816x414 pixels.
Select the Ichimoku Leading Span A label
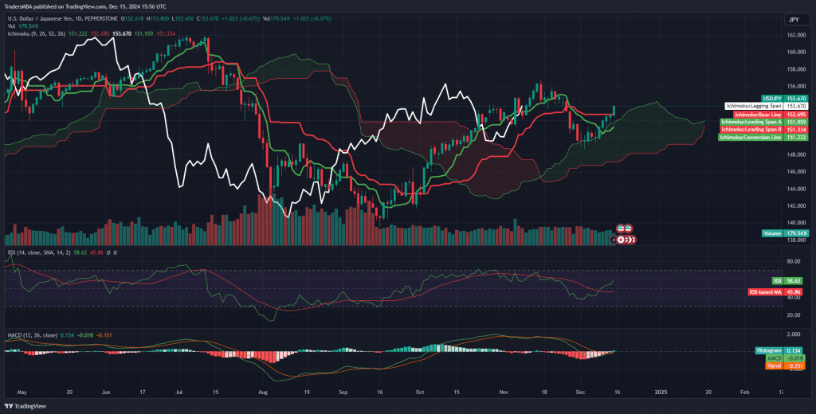point(751,122)
